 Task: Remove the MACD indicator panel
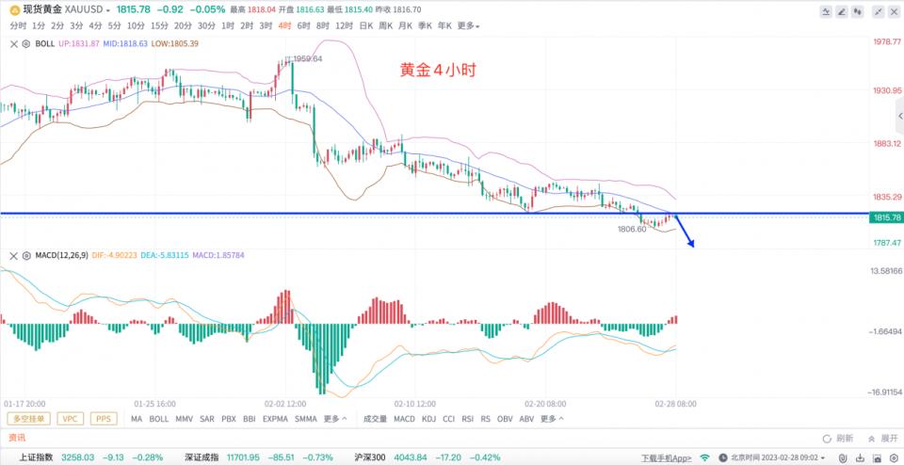(13, 255)
